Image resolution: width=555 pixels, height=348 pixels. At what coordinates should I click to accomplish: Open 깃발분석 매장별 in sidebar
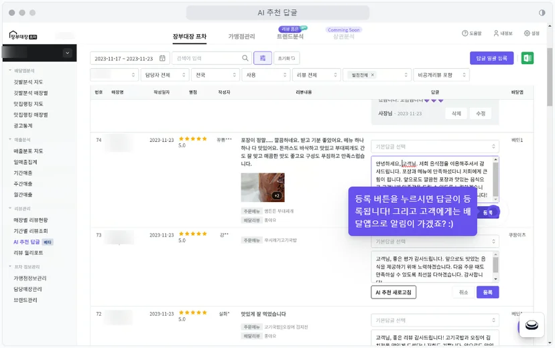tap(31, 93)
